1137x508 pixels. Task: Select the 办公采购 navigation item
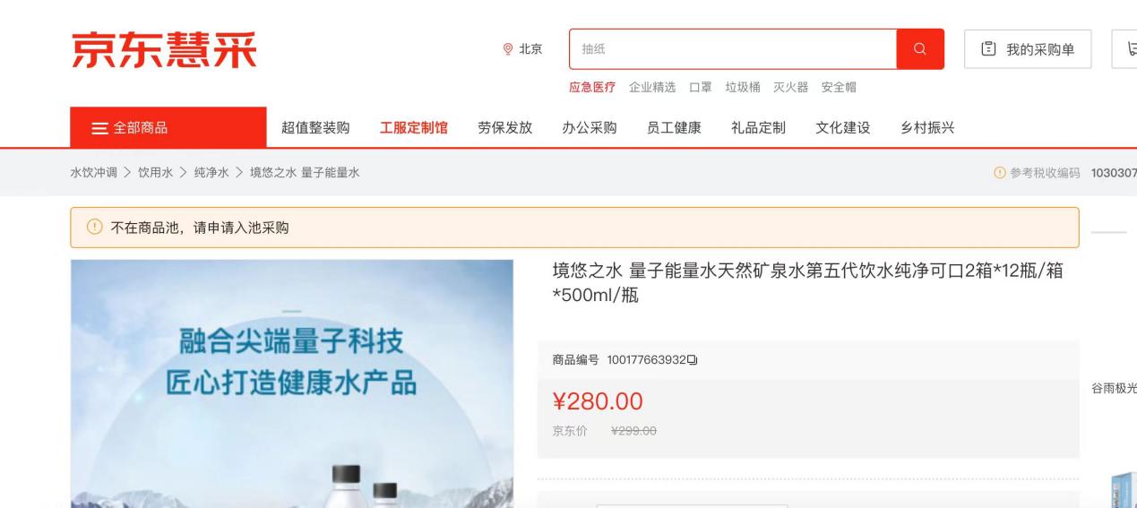tap(590, 127)
